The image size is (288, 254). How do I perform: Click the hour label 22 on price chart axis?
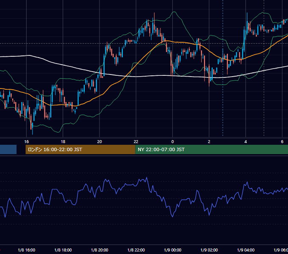(136, 142)
